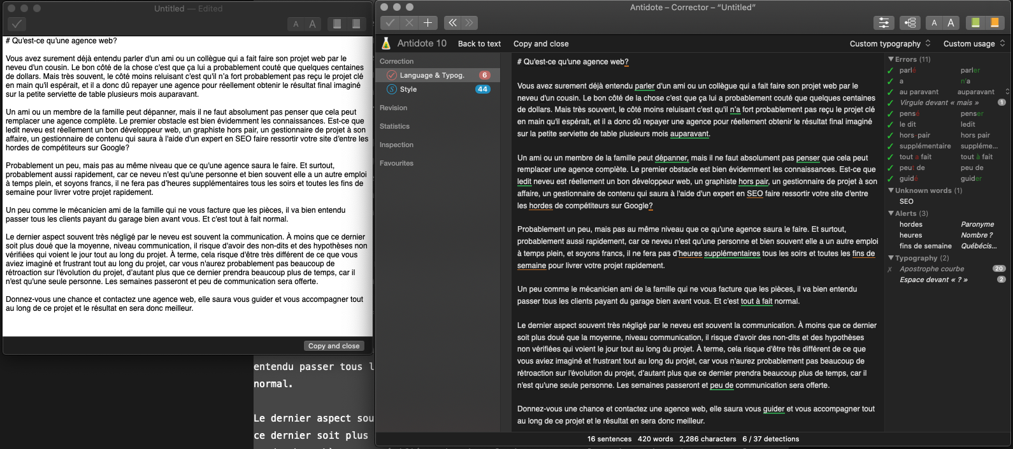The height and width of the screenshot is (449, 1013).
Task: Toggle green check for 'pensé' correction
Action: coord(890,113)
